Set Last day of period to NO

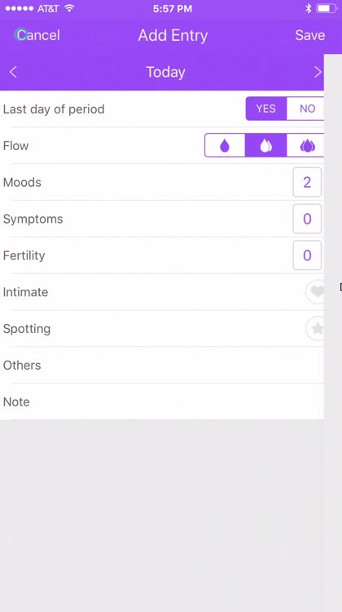(x=306, y=109)
